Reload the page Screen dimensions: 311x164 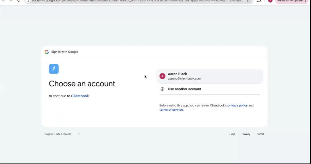[19, 1]
